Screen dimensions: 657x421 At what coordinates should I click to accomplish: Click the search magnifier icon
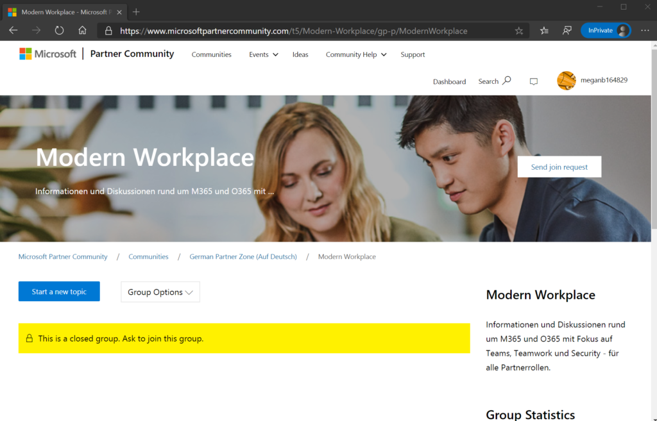click(x=507, y=80)
